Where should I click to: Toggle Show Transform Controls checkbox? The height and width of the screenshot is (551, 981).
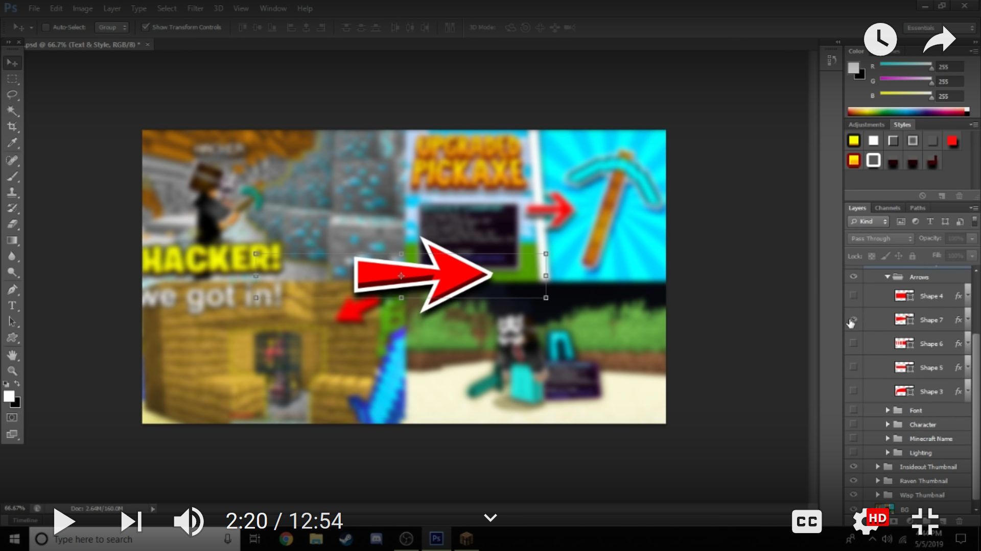(146, 27)
